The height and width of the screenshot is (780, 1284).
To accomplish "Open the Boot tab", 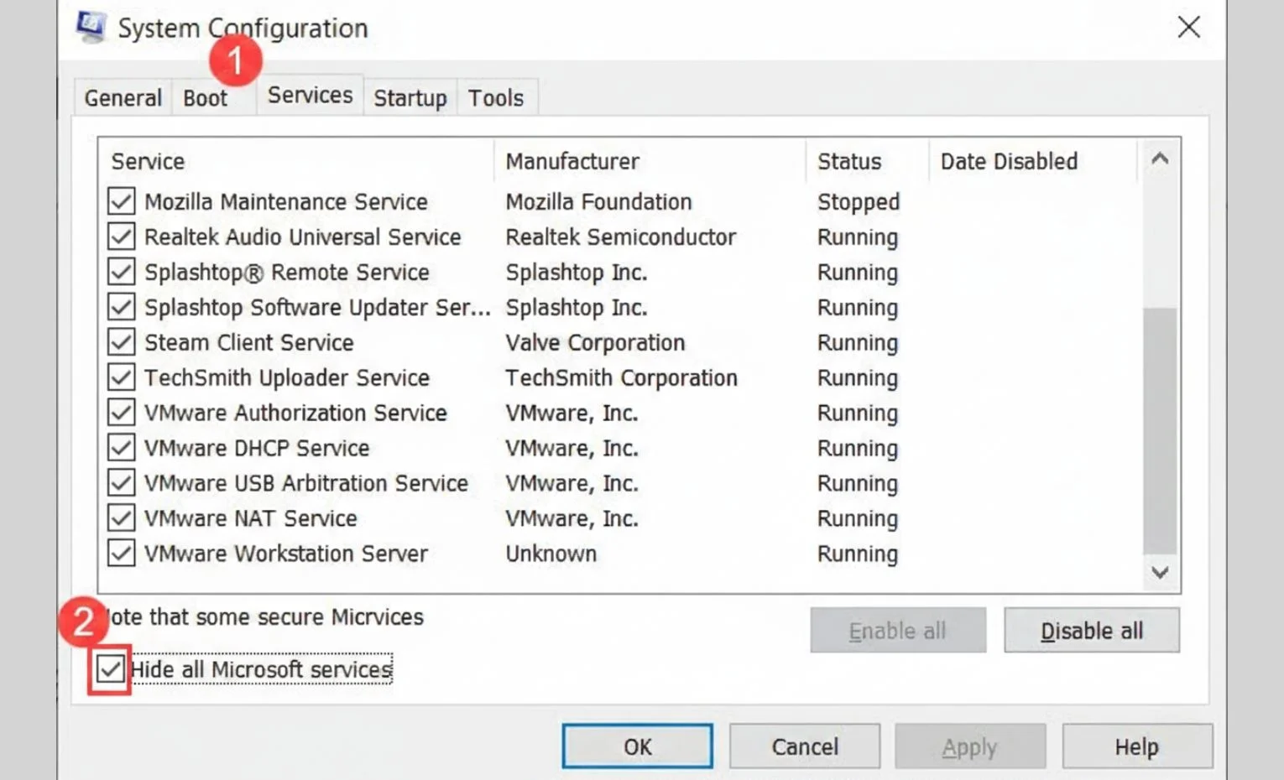I will (x=206, y=98).
